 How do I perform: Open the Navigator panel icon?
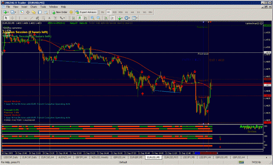(34, 12)
